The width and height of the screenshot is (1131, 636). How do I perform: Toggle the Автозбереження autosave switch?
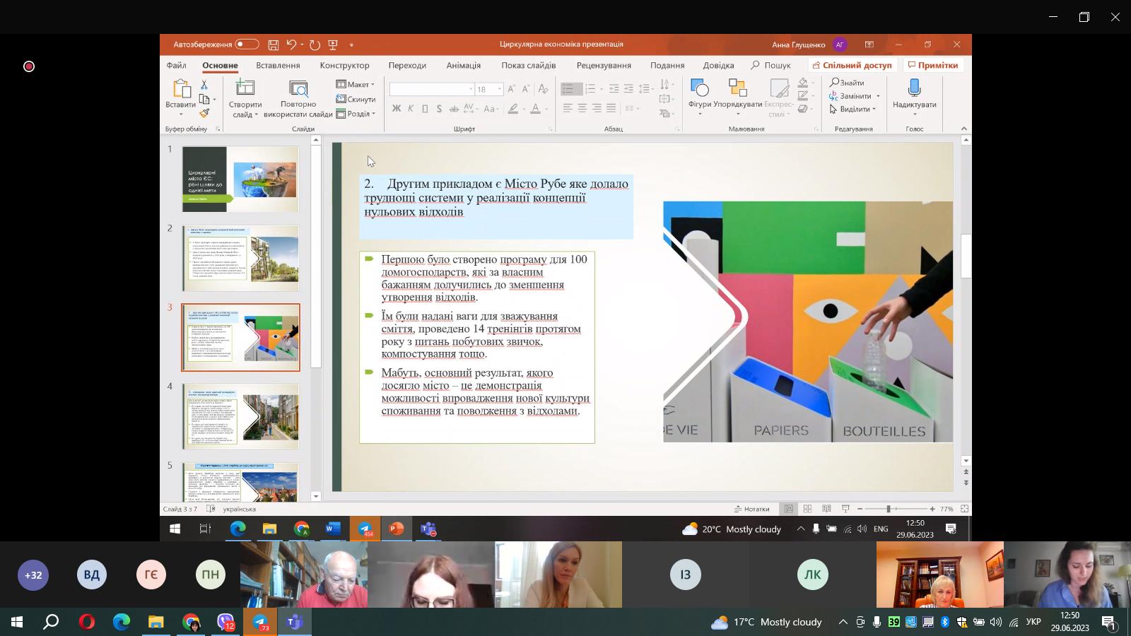[x=246, y=45]
